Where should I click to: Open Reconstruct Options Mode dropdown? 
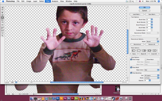click(x=152, y=41)
